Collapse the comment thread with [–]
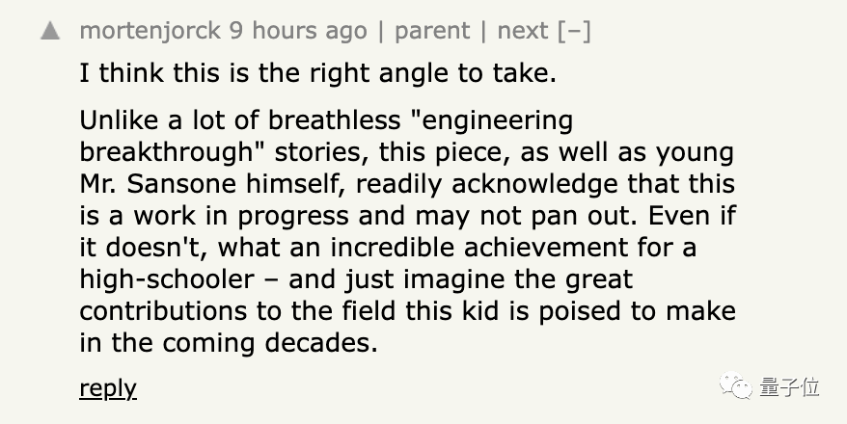 pyautogui.click(x=574, y=31)
